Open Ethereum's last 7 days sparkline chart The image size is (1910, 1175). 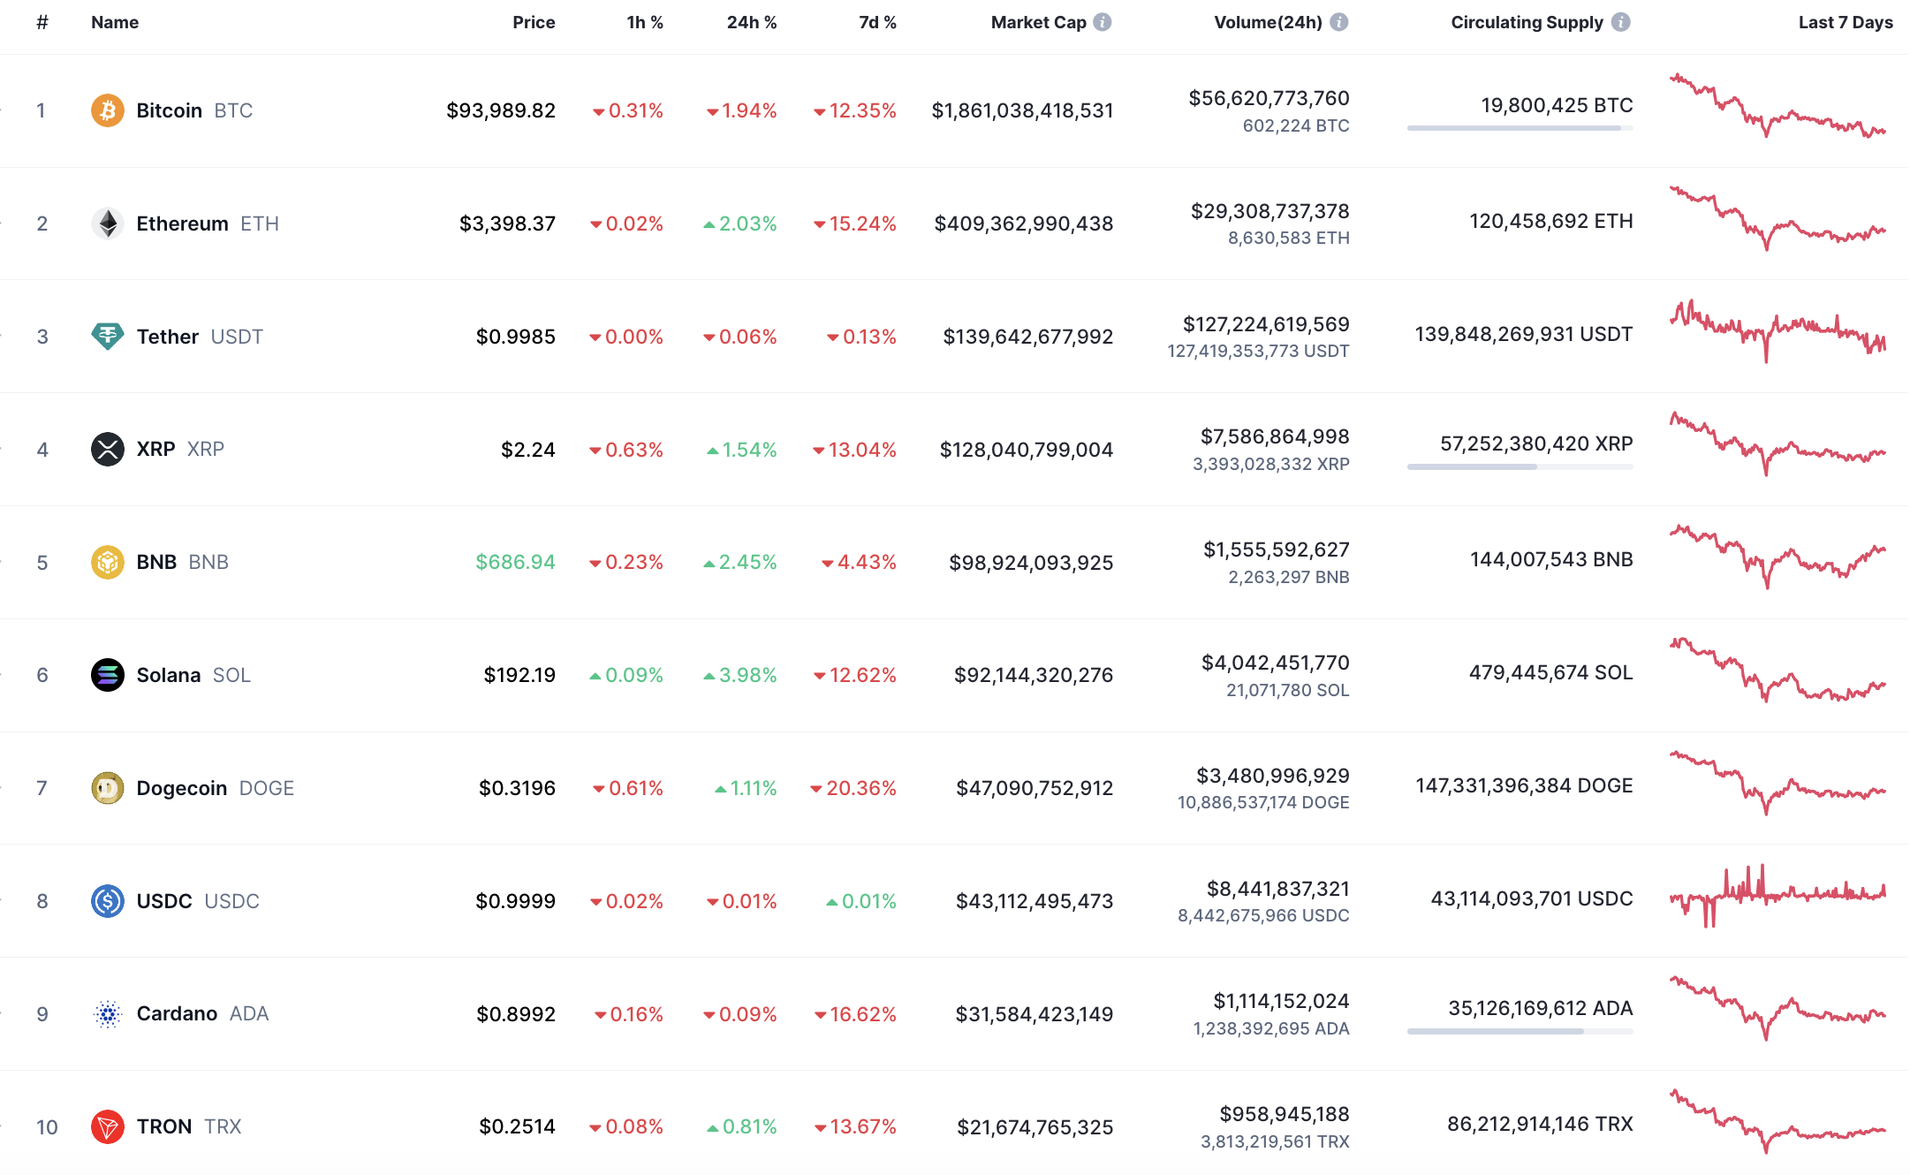point(1777,218)
